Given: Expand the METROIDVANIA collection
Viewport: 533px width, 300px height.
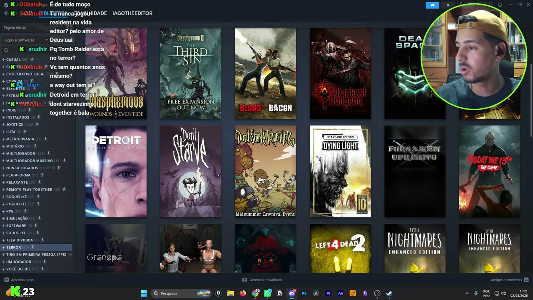Looking at the screenshot, I should (x=3, y=139).
